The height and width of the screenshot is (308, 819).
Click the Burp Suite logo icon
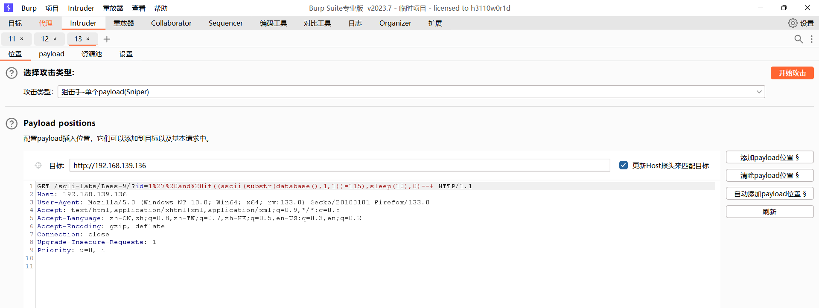9,8
